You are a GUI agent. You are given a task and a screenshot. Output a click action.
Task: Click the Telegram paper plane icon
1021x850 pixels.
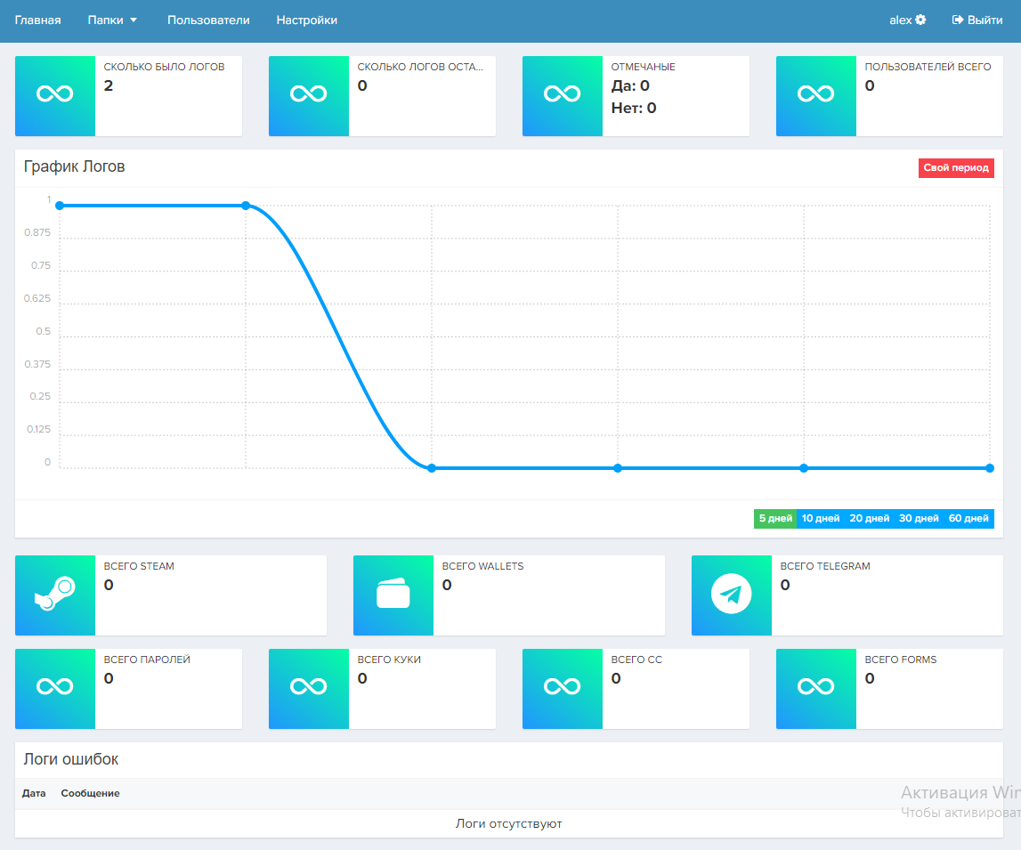731,594
